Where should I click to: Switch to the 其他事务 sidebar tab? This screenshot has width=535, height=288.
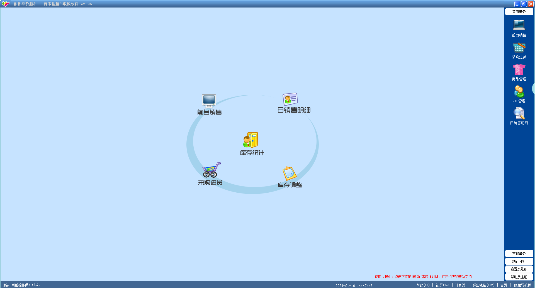coord(519,254)
